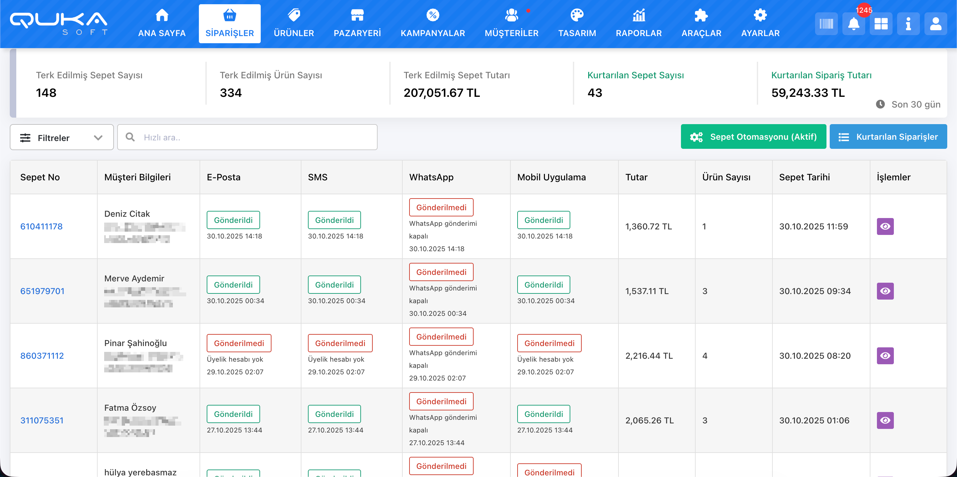Click the grid layout icon in header
This screenshot has width=957, height=477.
click(881, 24)
